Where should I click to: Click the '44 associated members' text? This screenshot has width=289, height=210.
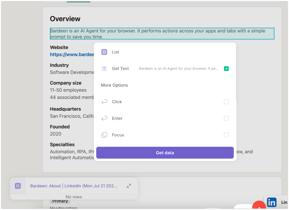(x=72, y=97)
